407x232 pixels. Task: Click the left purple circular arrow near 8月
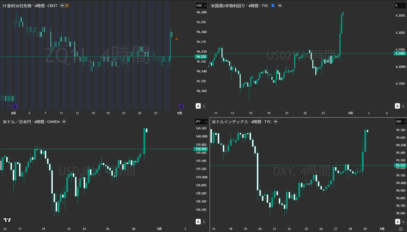[15, 106]
